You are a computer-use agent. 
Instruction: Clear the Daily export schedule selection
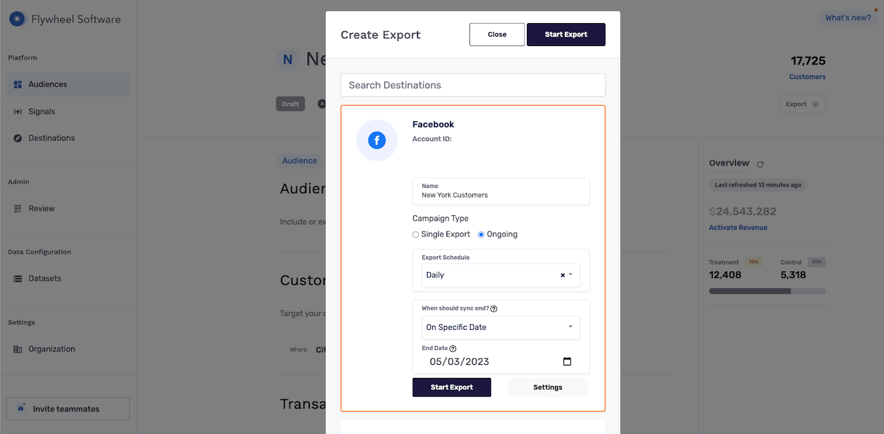562,275
